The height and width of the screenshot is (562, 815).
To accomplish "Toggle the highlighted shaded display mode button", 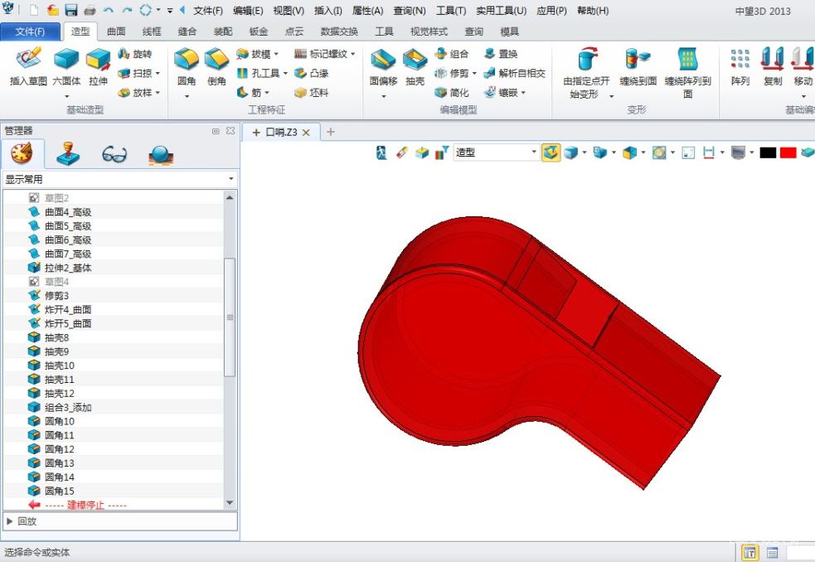I will click(551, 153).
